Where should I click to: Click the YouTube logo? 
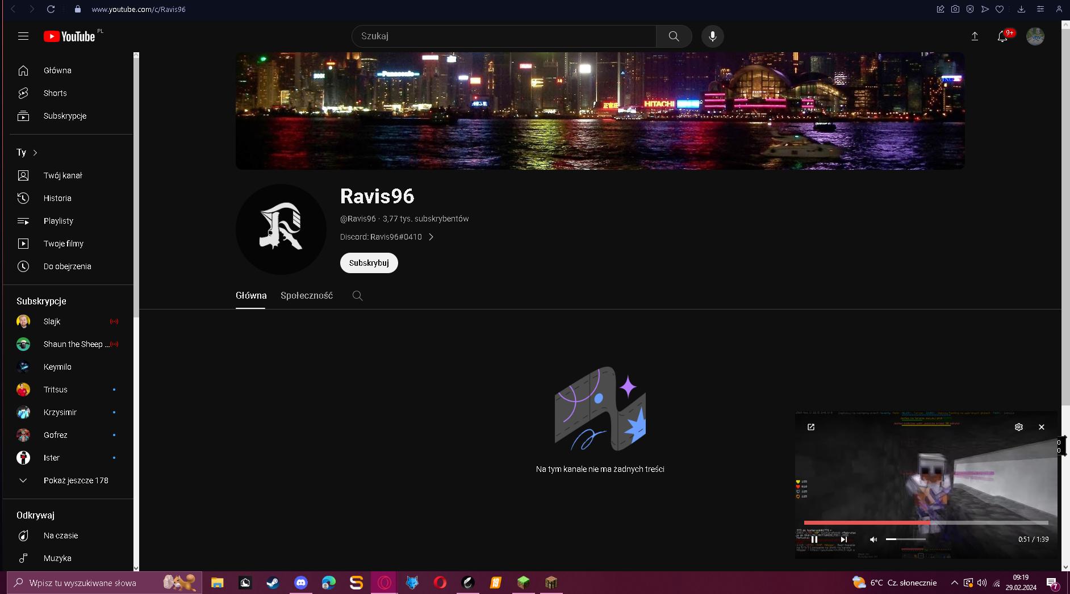point(69,36)
